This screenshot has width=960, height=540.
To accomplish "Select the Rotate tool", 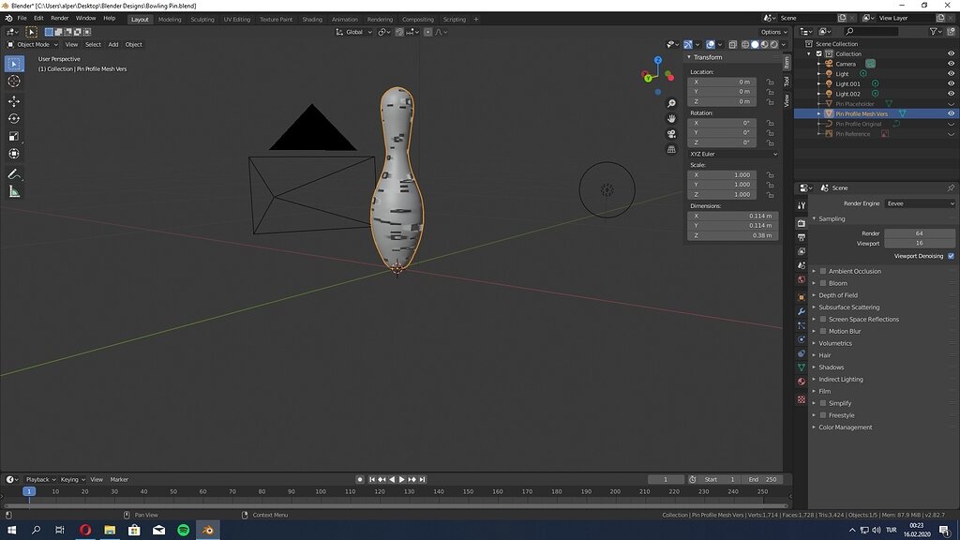I will (14, 119).
